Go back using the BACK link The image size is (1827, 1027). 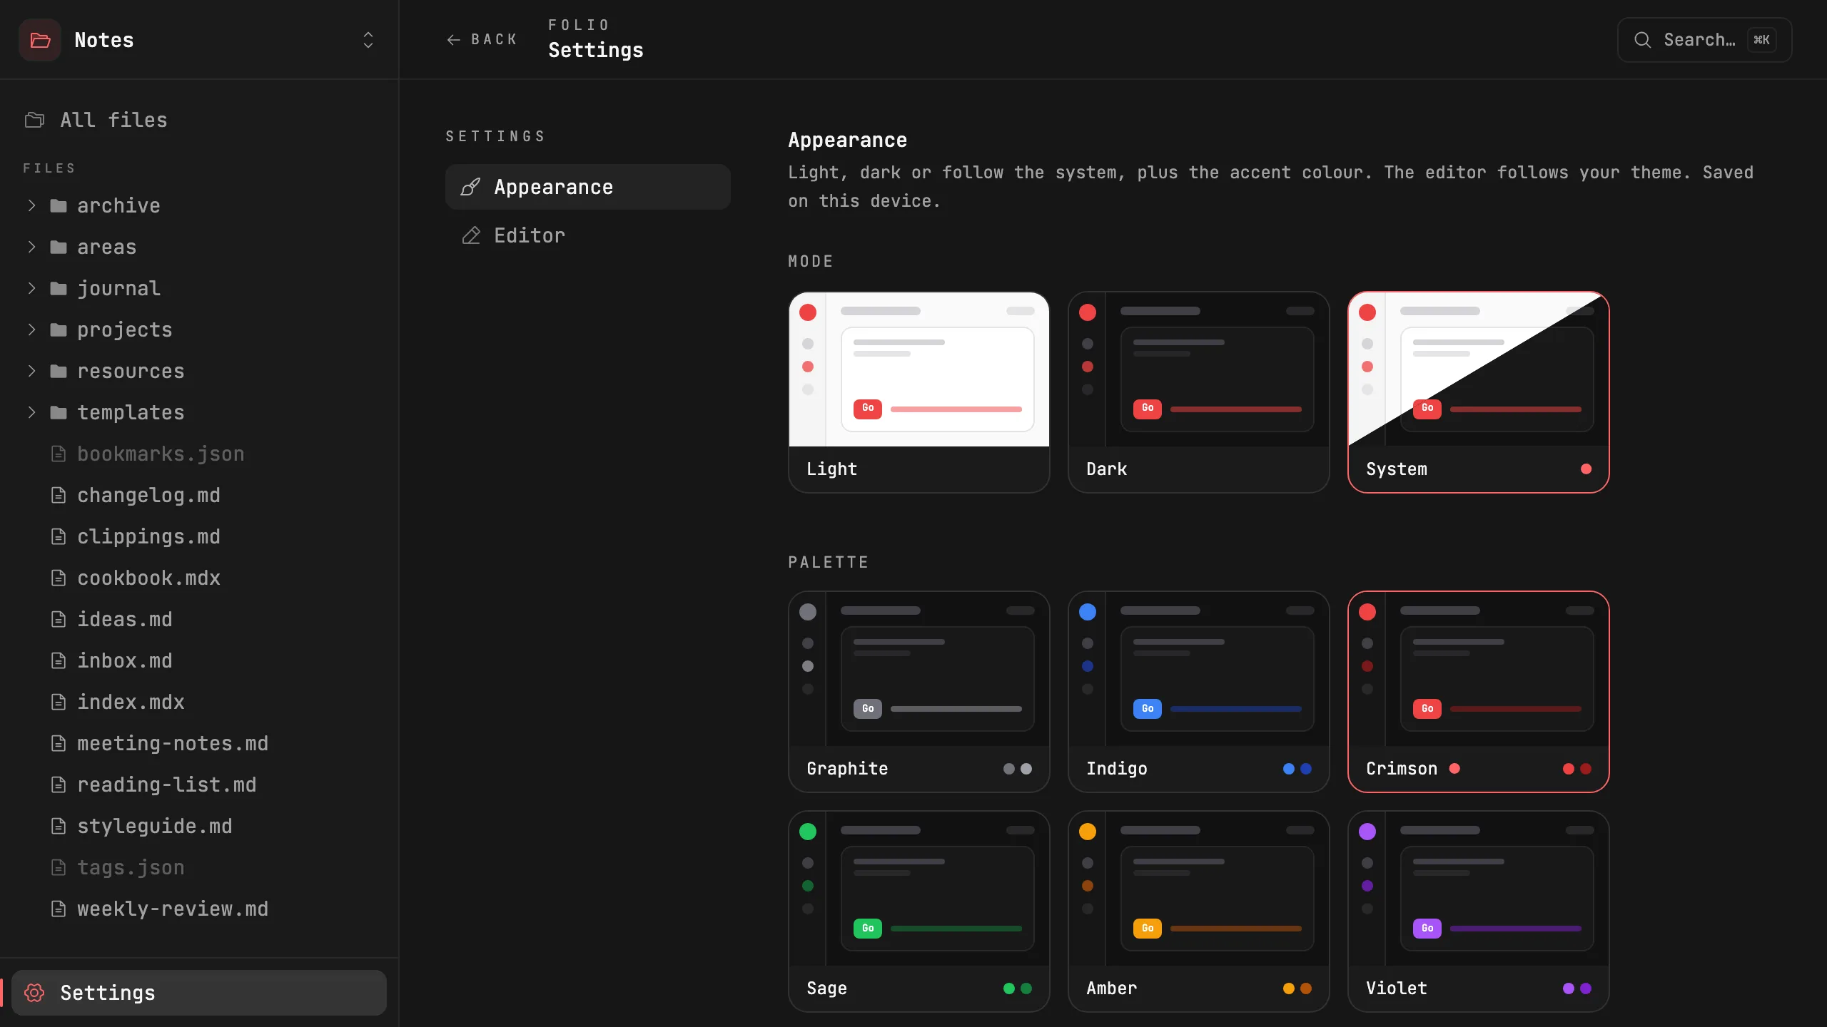pyautogui.click(x=482, y=40)
